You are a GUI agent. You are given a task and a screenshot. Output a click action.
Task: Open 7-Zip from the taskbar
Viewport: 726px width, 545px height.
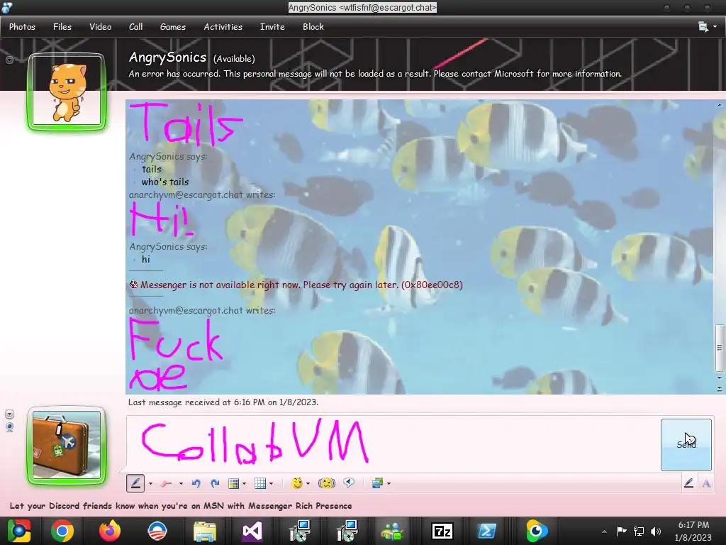pos(442,531)
